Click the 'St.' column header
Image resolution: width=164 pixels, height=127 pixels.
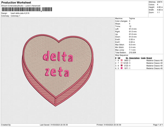click(127, 58)
